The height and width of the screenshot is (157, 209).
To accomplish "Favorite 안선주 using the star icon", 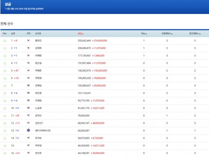I will coord(5,153).
